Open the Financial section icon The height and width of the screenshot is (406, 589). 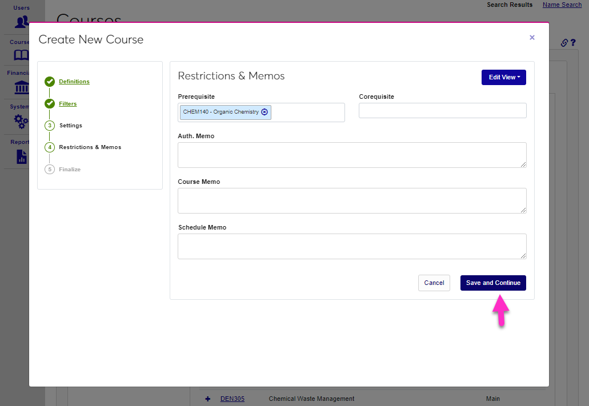tap(21, 87)
